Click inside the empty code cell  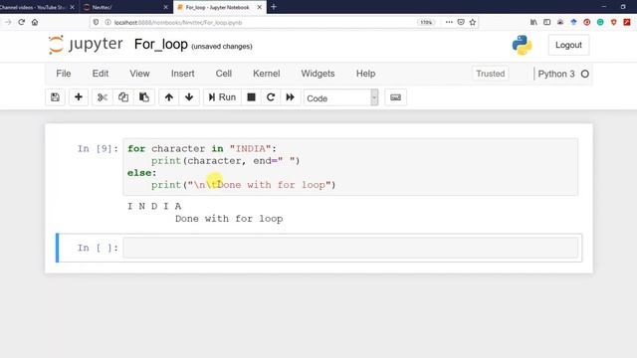click(350, 248)
